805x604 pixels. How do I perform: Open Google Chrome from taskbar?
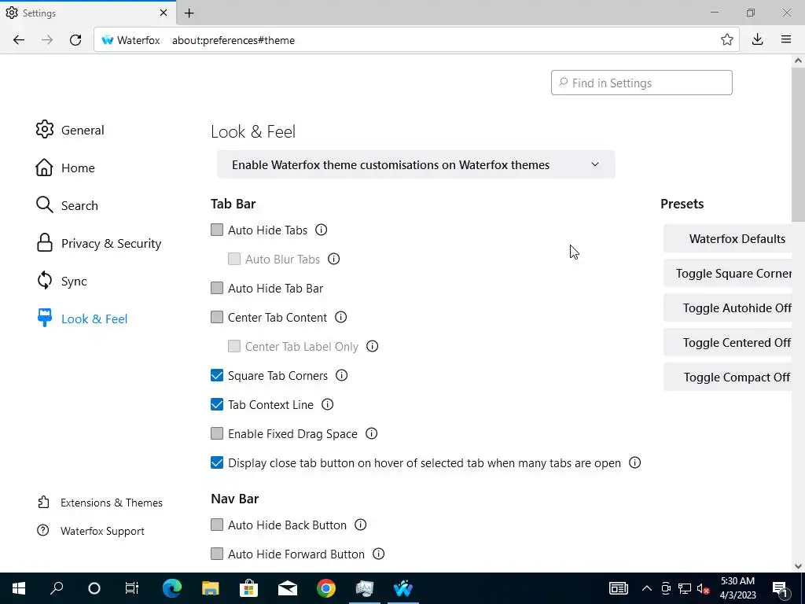click(326, 588)
